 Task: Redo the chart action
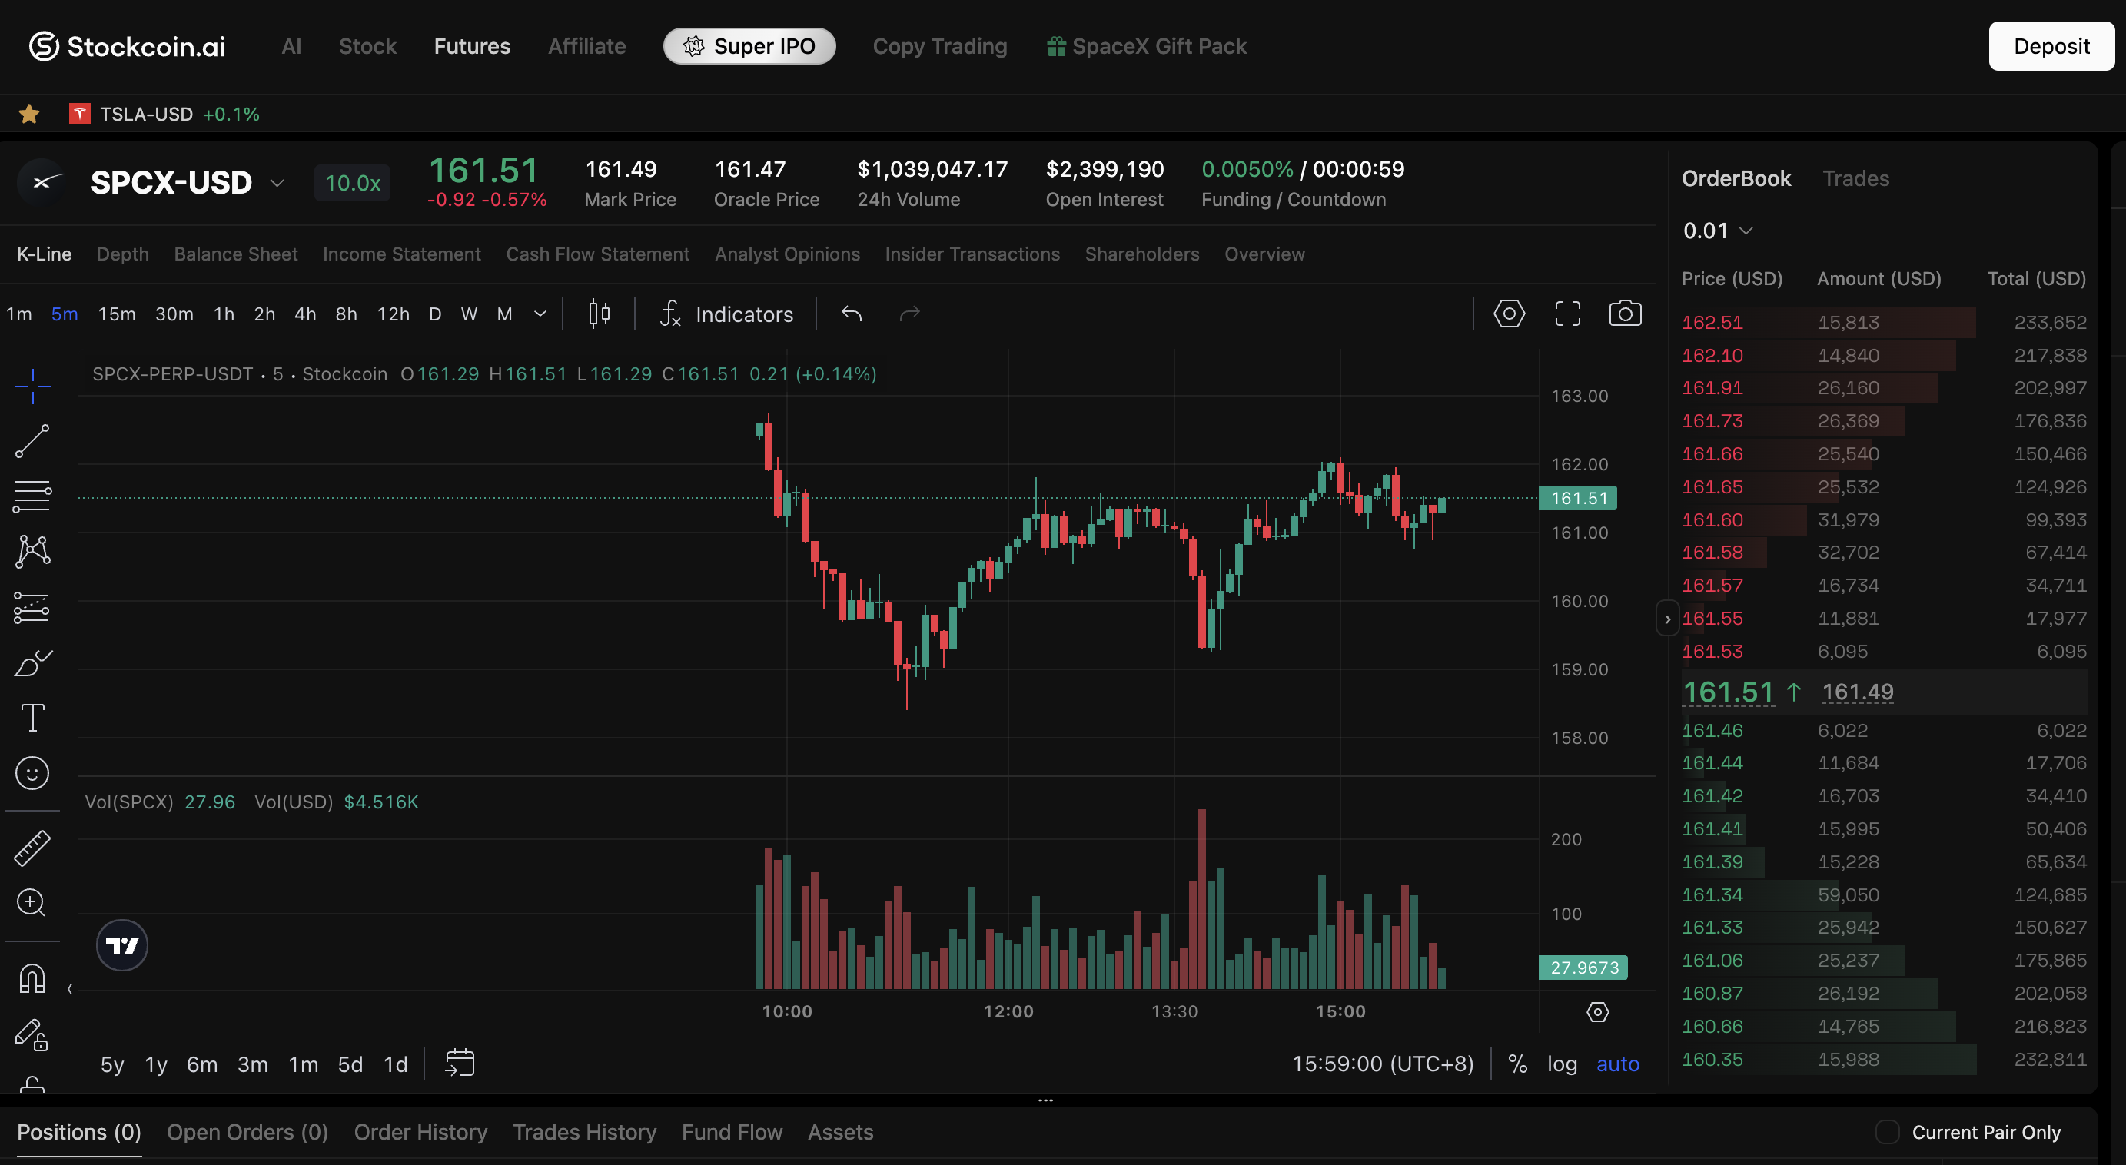point(909,314)
